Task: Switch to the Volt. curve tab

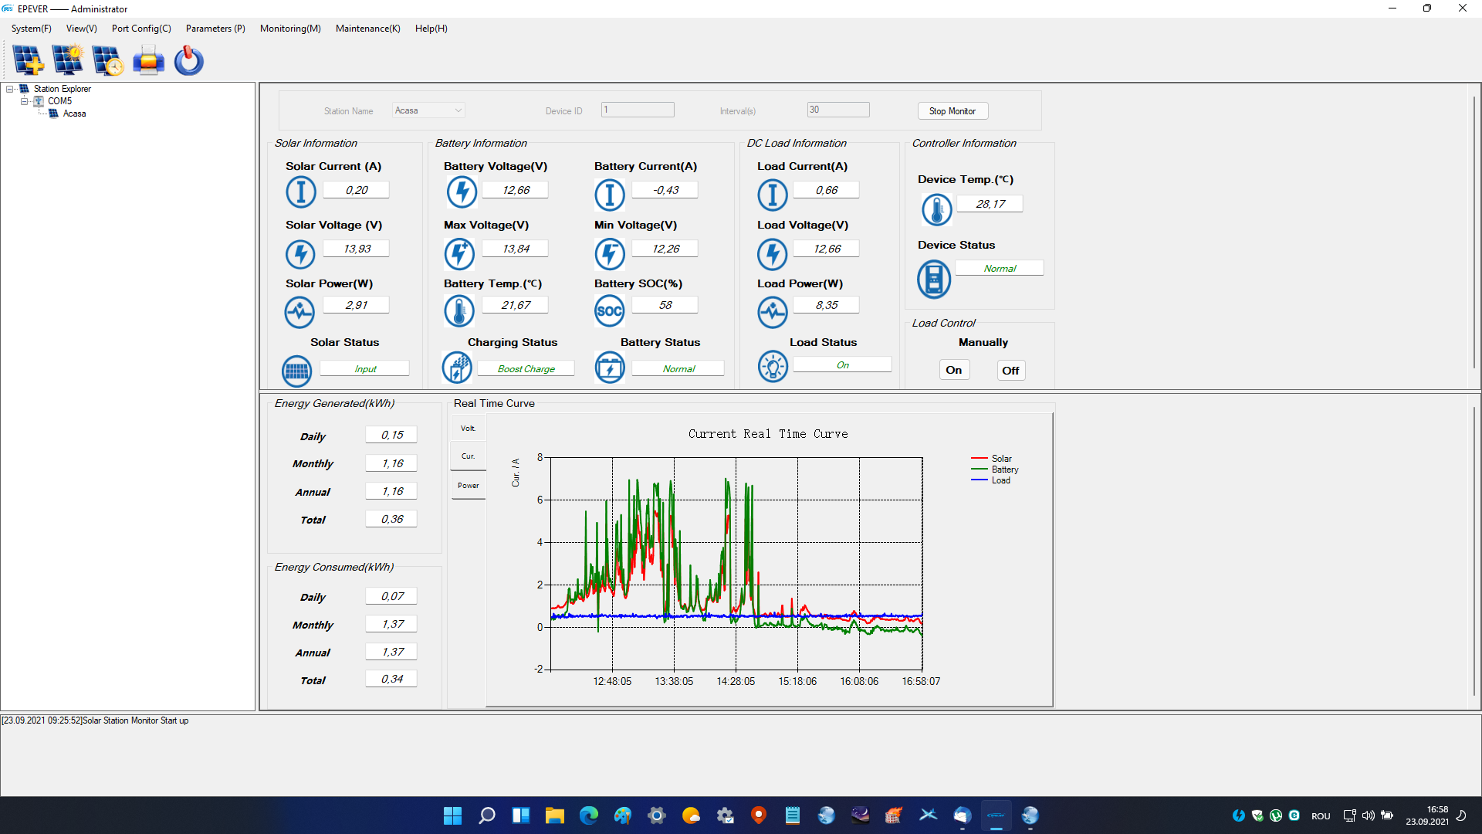Action: [x=469, y=429]
